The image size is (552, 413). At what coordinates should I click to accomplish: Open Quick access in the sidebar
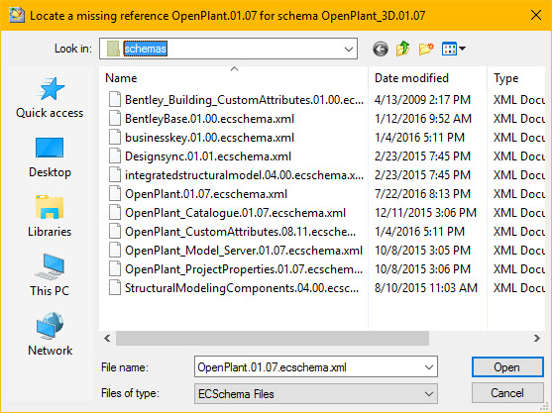pos(50,98)
